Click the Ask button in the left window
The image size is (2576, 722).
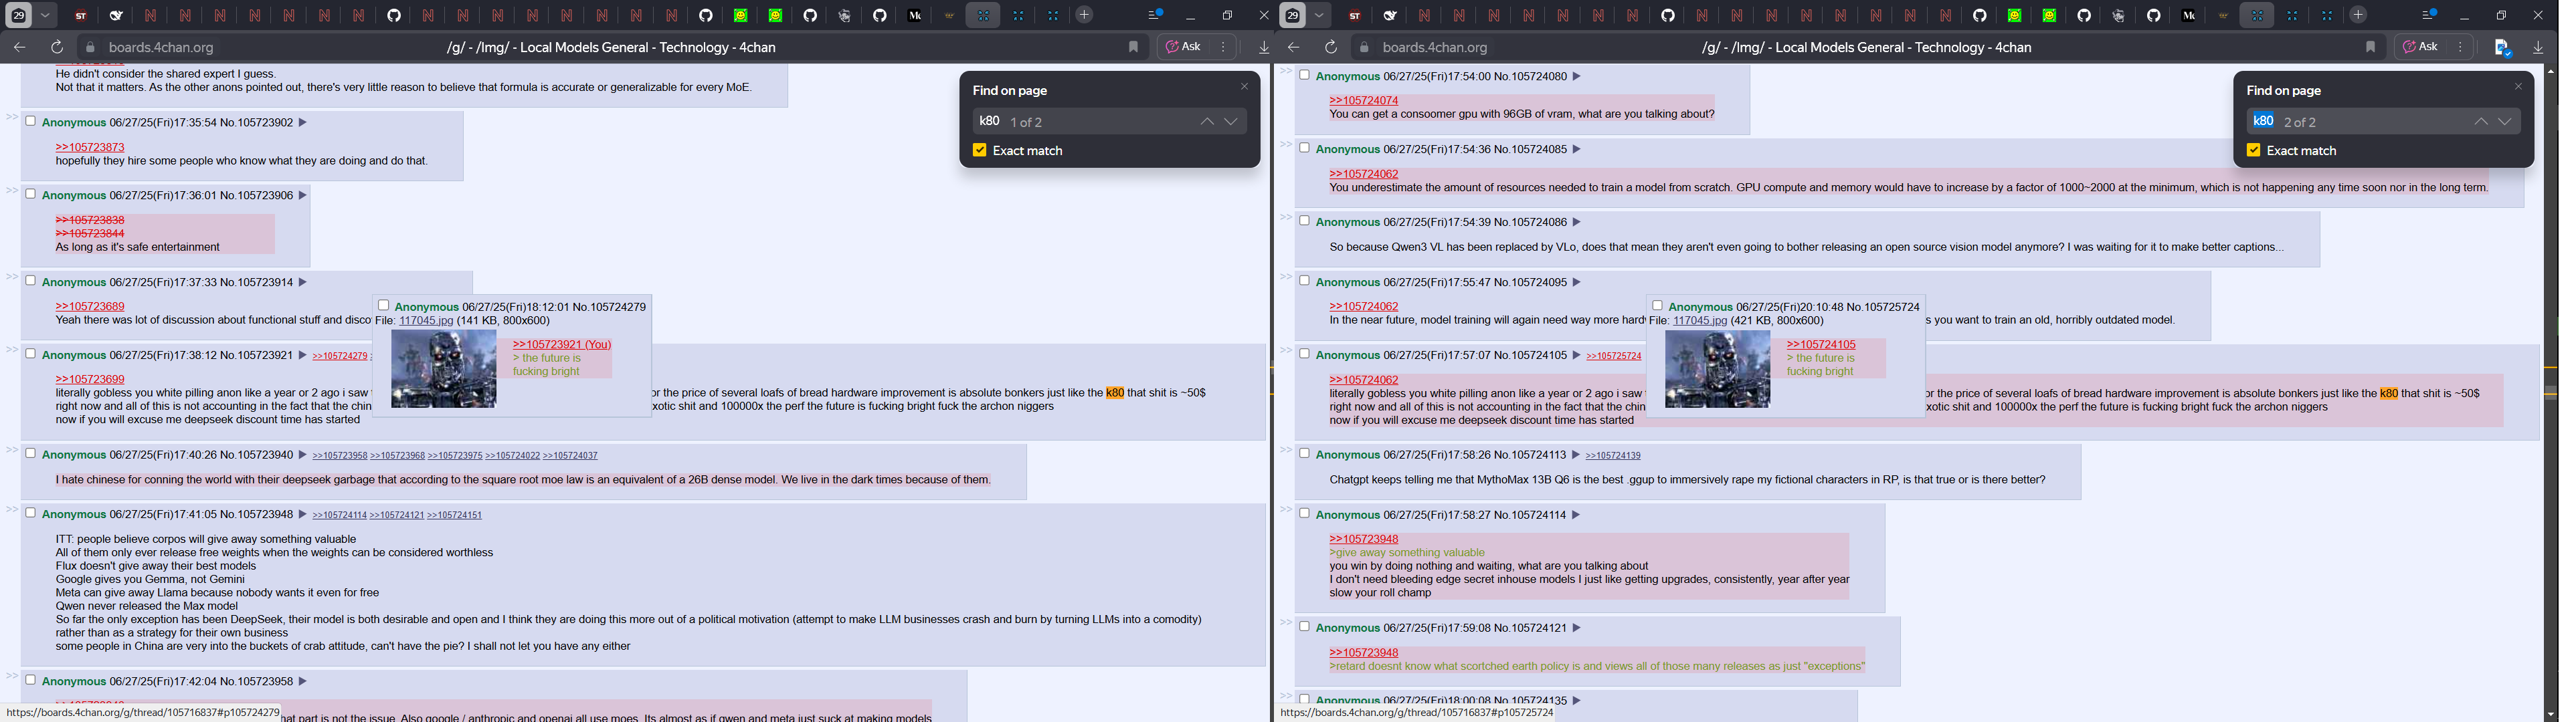point(1183,47)
